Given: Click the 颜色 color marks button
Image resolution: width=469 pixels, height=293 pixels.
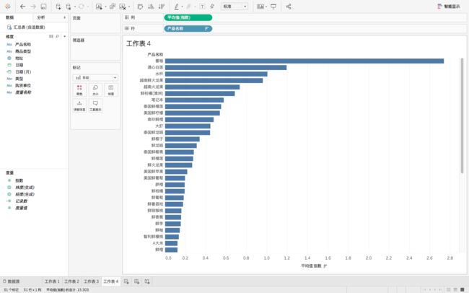Looking at the screenshot, I should click(x=79, y=89).
